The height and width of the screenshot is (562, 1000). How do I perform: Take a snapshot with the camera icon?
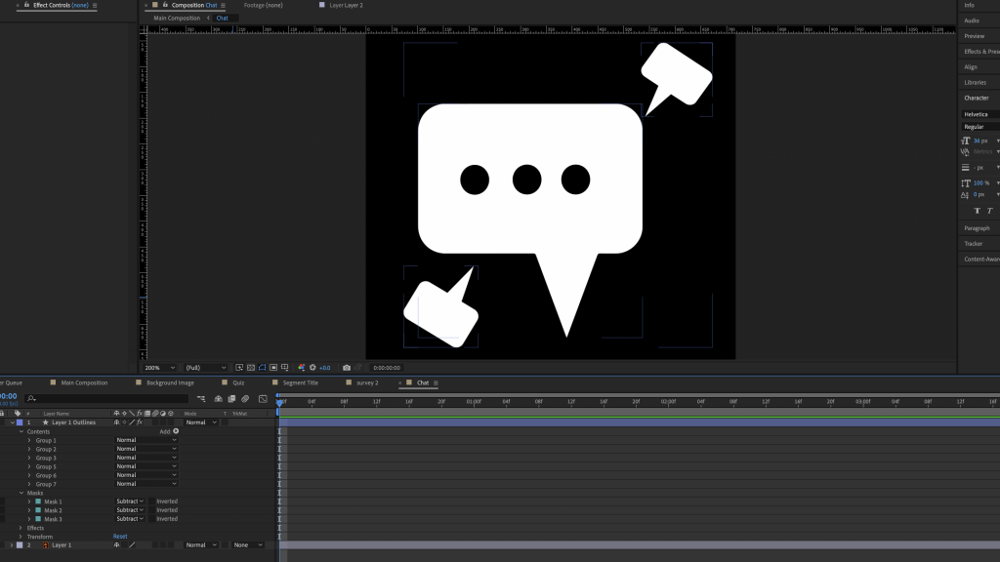pyautogui.click(x=347, y=368)
